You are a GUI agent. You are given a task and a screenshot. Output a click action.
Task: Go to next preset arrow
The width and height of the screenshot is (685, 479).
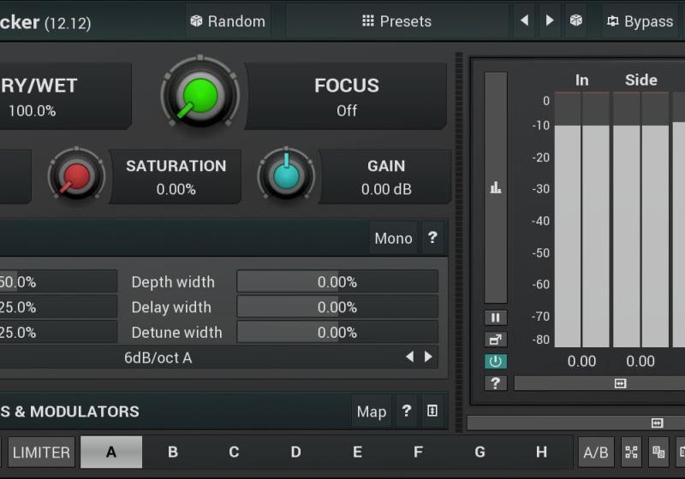pyautogui.click(x=550, y=21)
